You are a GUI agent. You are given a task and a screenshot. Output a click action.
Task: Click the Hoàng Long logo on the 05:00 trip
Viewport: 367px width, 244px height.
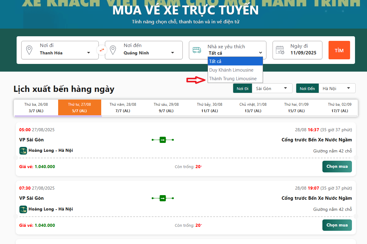23,151
